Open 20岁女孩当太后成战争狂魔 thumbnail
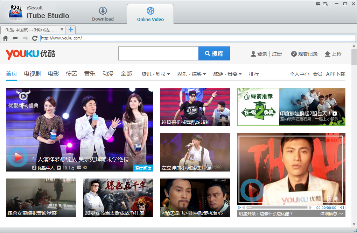Screen dimensions: 357x233 click(x=118, y=198)
